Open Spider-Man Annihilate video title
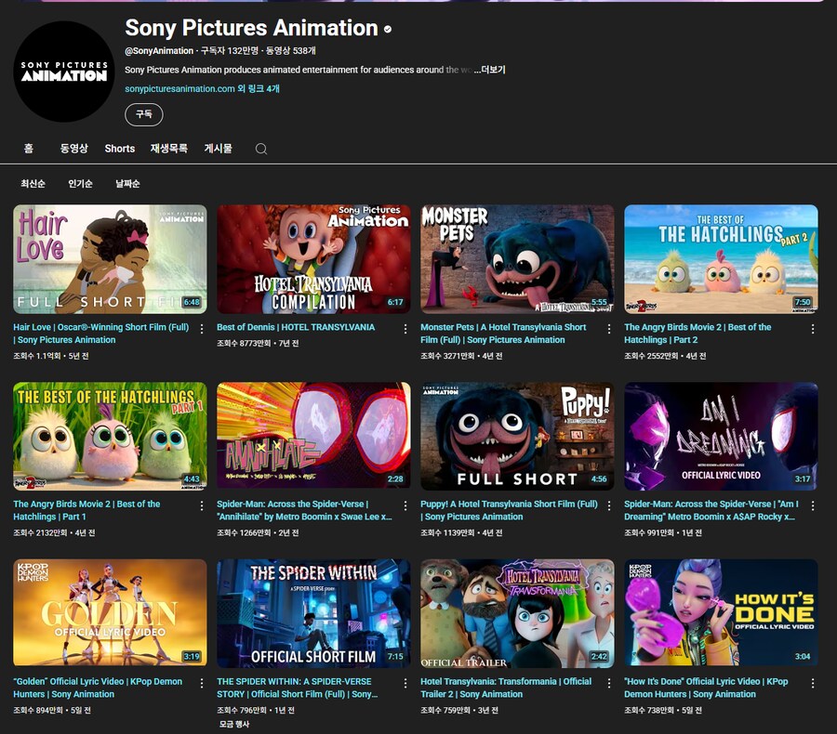The height and width of the screenshot is (734, 837). 304,510
